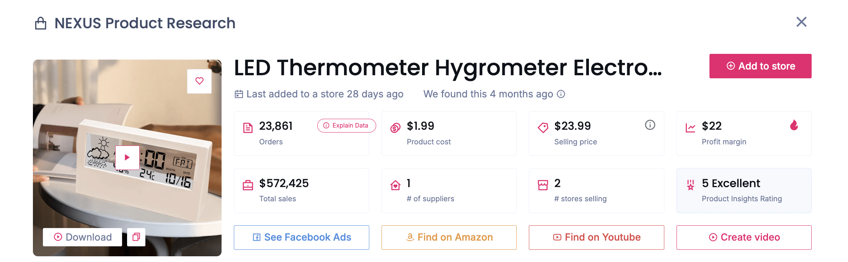Click the Orders document icon
848x262 pixels.
pos(248,128)
